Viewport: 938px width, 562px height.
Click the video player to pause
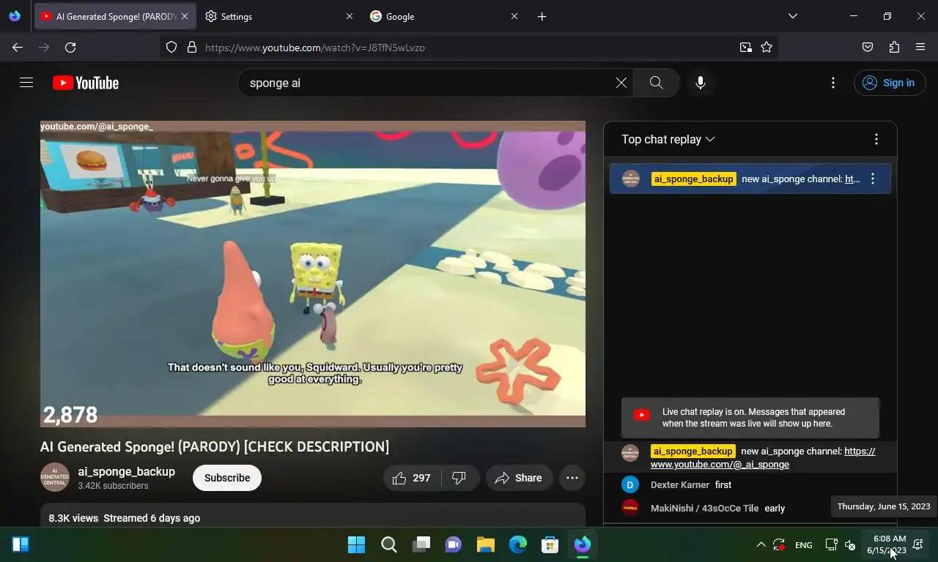[x=313, y=274]
